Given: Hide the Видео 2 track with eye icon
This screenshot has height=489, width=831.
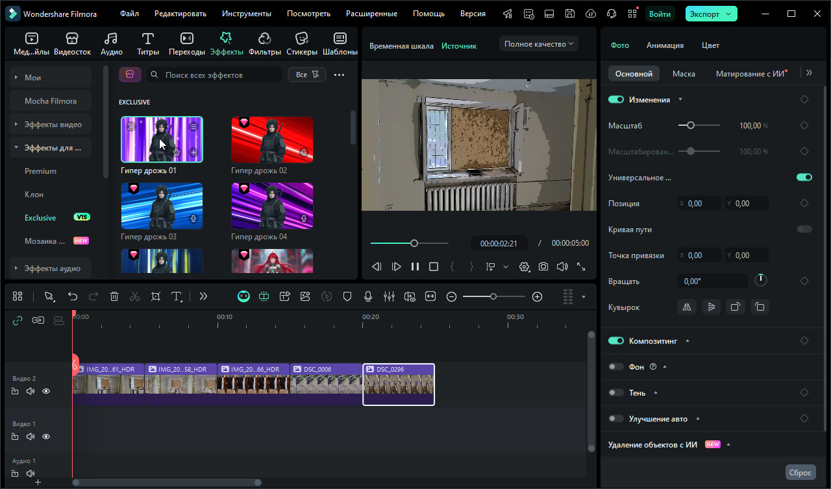Looking at the screenshot, I should [x=46, y=391].
